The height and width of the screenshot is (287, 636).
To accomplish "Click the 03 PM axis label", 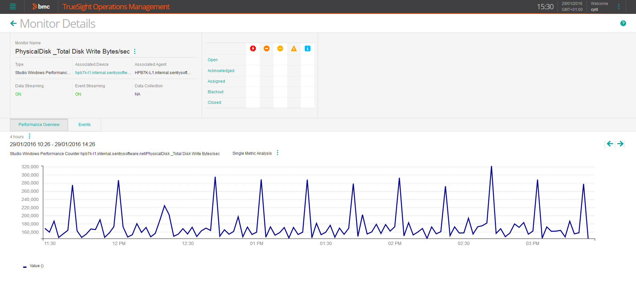I will pos(533,243).
